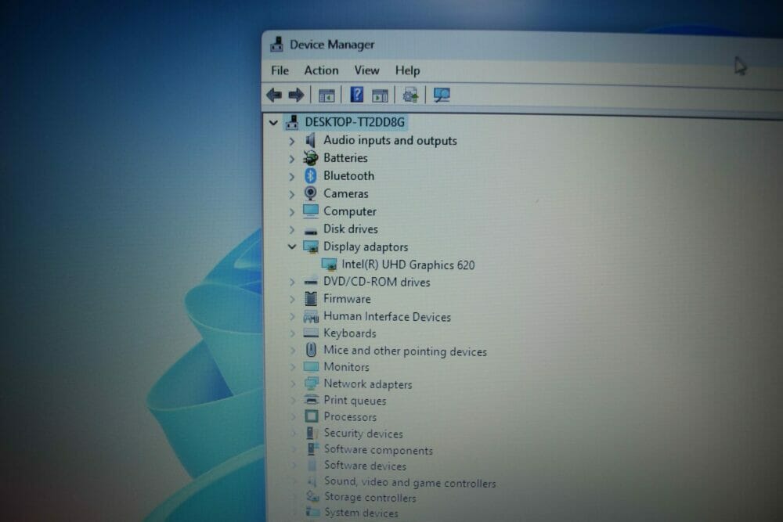Select Intel(R) UHD Graphics 620 device
Image resolution: width=783 pixels, height=522 pixels.
tap(408, 265)
